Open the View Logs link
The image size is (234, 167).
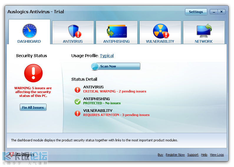point(217,155)
